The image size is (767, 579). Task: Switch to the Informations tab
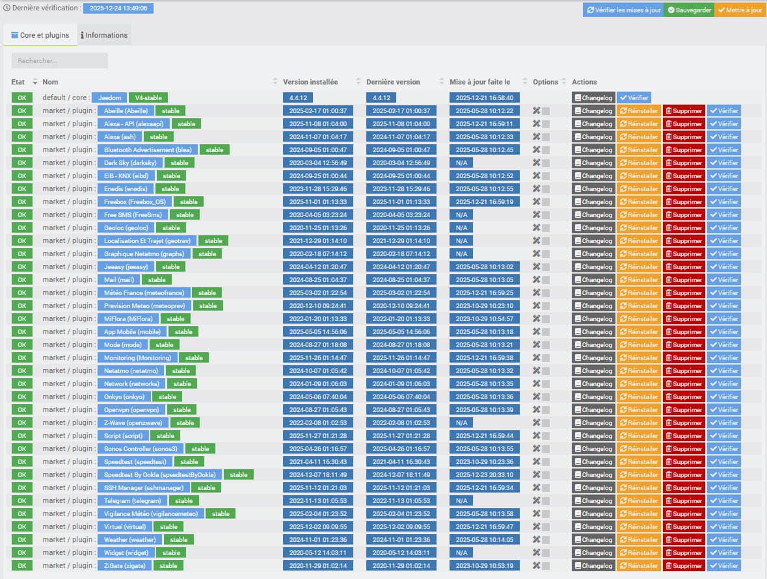(x=104, y=35)
